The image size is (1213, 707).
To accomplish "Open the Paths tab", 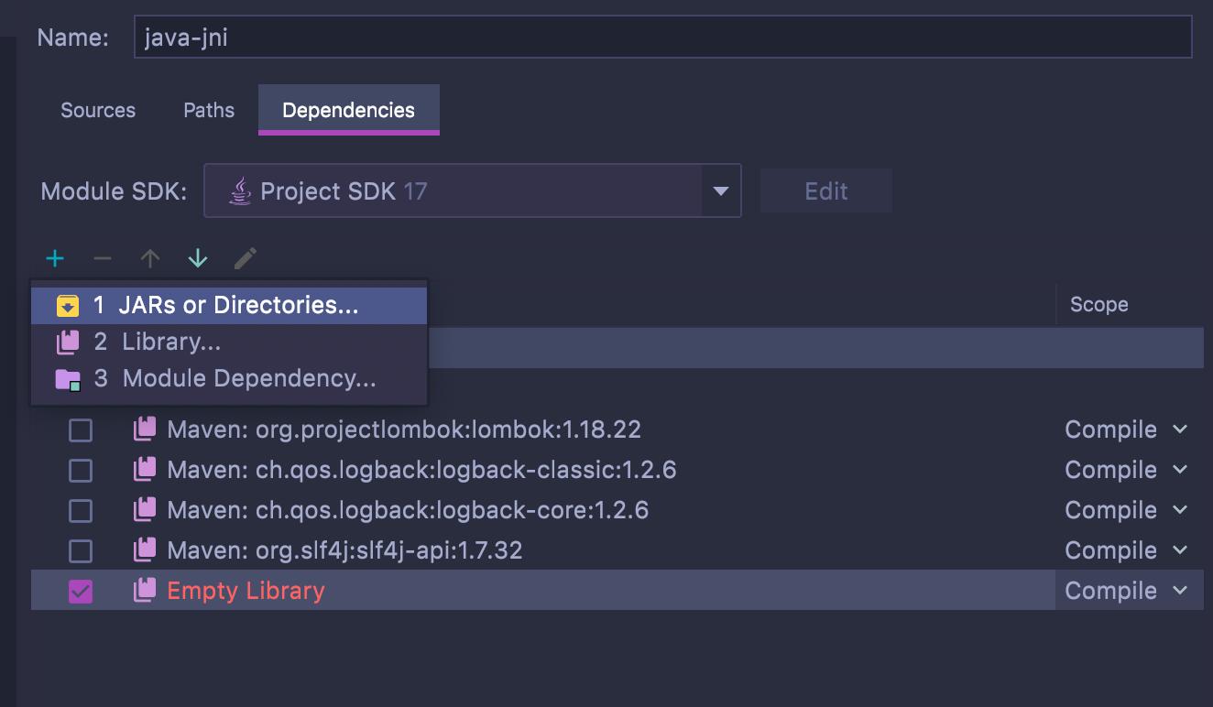I will (x=209, y=110).
